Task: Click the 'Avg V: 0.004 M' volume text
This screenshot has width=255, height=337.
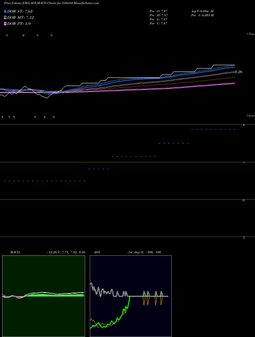Action: (x=202, y=11)
